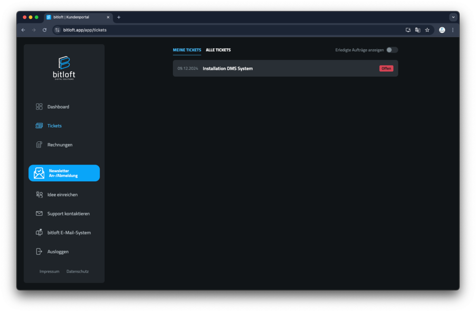Open the Impressum link

[50, 272]
